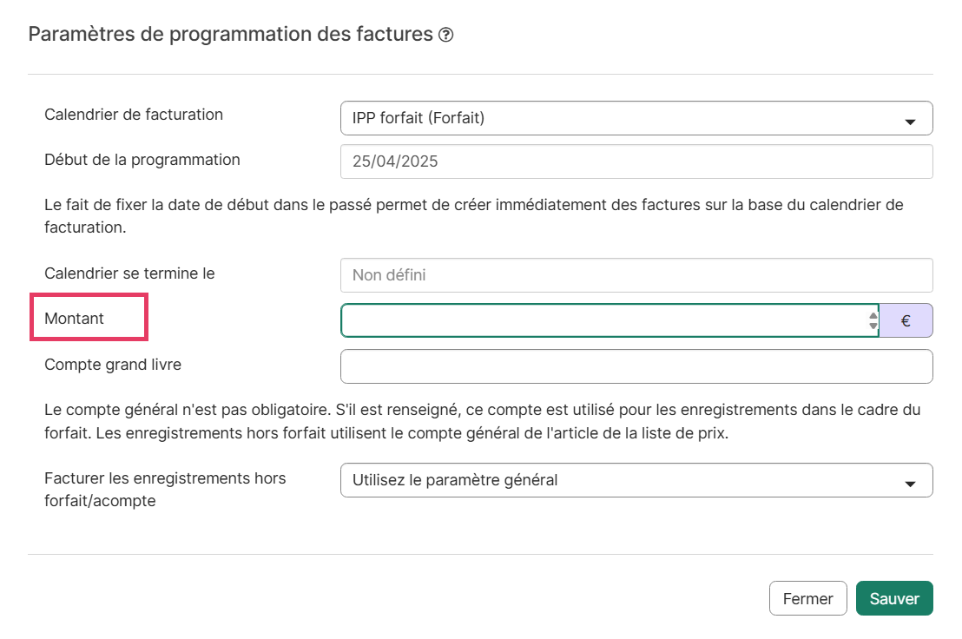Click the Compte grand livre input field

(x=636, y=366)
